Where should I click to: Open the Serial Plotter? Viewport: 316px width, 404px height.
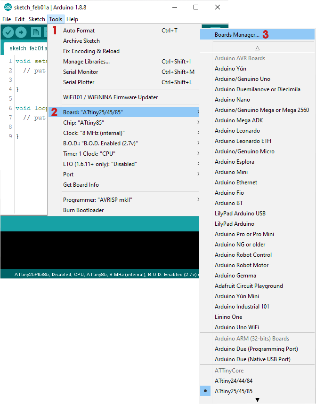[x=123, y=82]
